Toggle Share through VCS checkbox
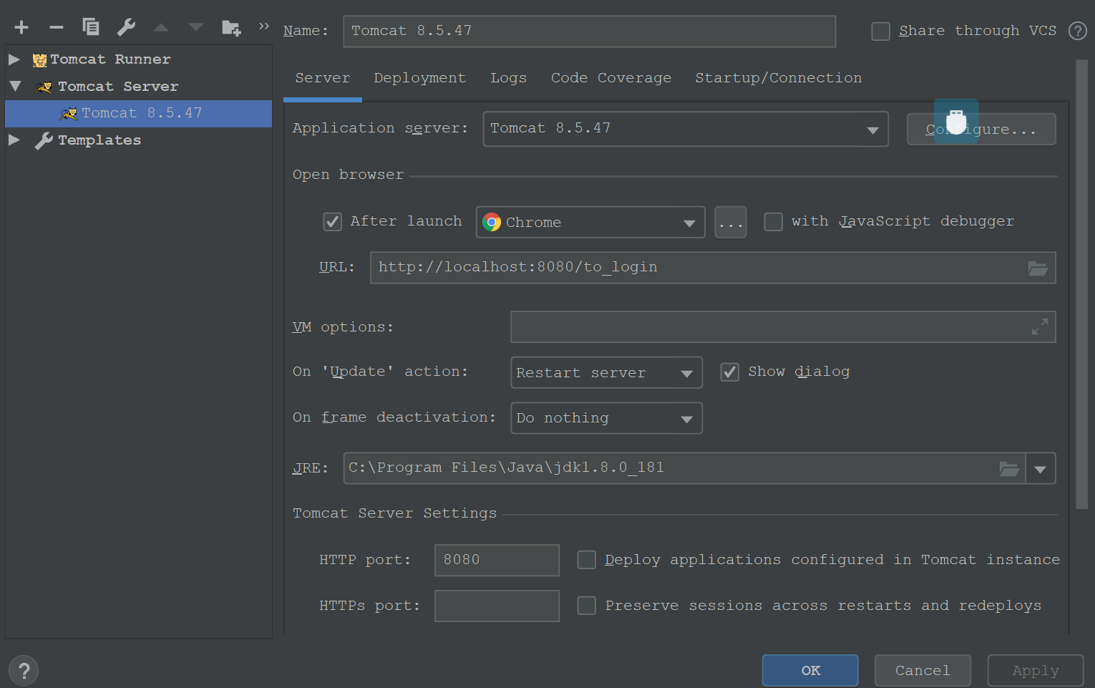1095x688 pixels. 880,31
